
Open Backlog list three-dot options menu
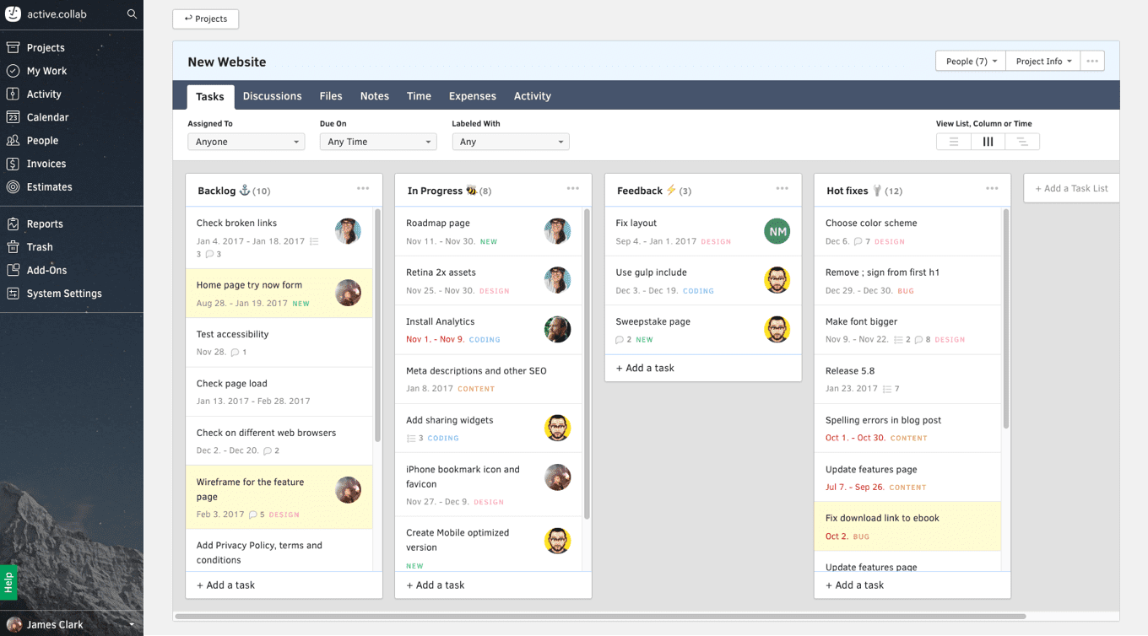(x=363, y=189)
